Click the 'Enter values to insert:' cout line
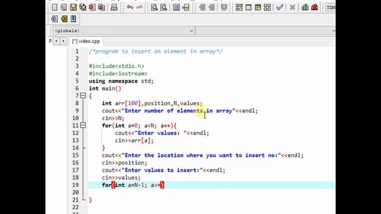Viewport: 381px width, 214px height. [x=164, y=171]
